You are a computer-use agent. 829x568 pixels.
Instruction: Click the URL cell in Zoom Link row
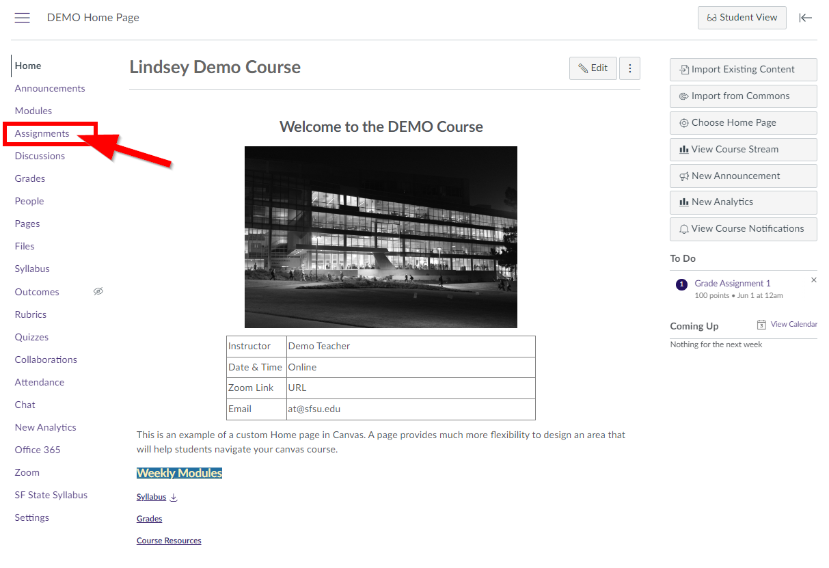[x=411, y=388]
